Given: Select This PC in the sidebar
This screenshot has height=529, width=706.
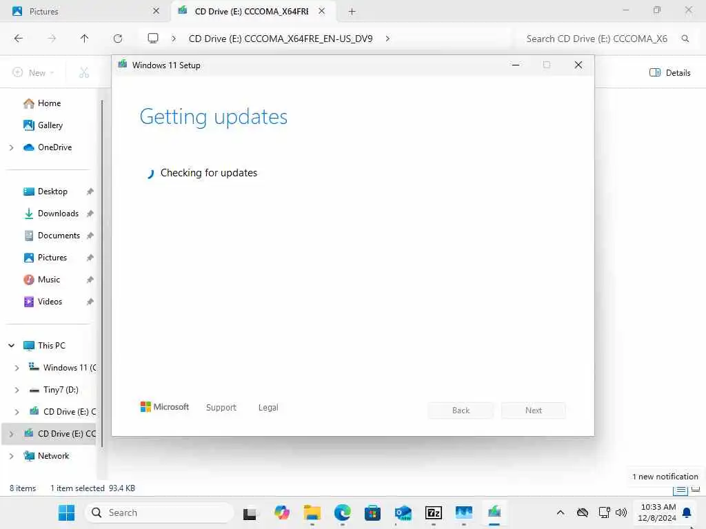Looking at the screenshot, I should pos(51,346).
